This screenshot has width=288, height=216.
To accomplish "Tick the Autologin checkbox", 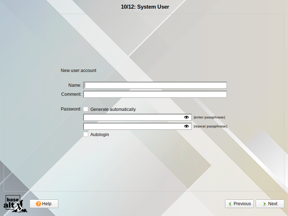I will pos(86,134).
